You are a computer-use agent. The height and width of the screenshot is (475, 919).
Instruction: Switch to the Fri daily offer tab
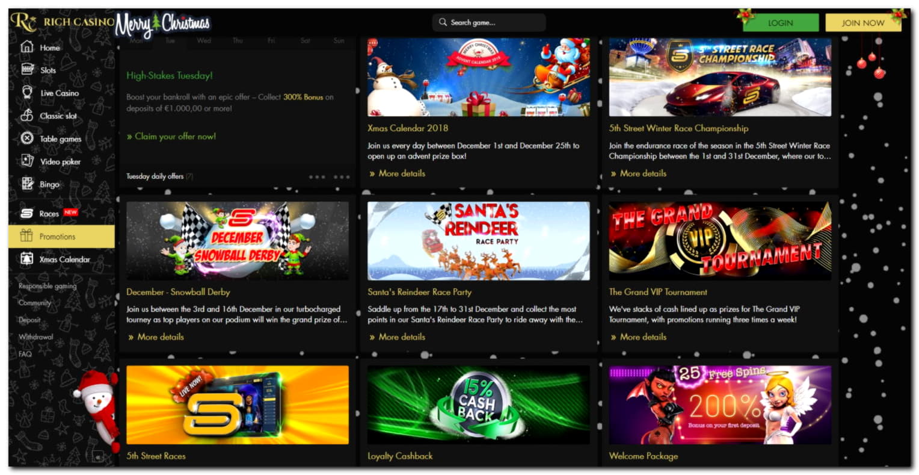(x=271, y=41)
